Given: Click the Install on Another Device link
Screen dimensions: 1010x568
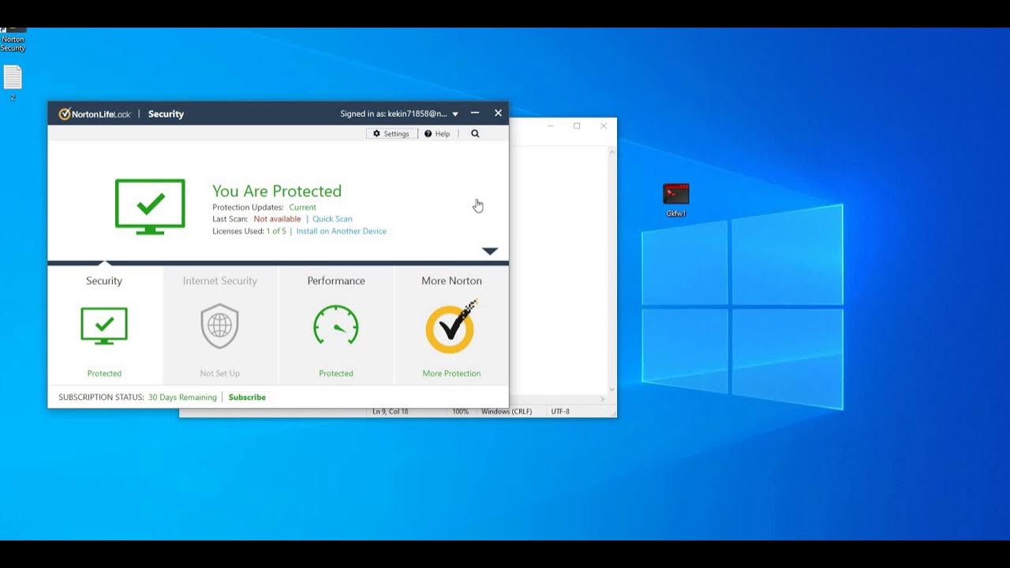Looking at the screenshot, I should coord(342,231).
